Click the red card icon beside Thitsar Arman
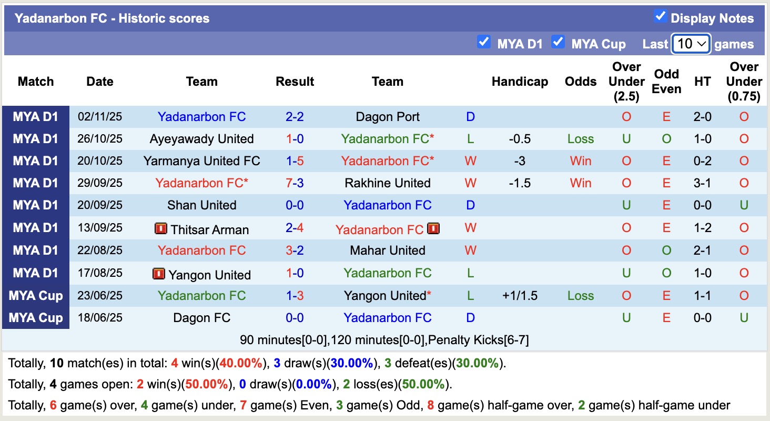The width and height of the screenshot is (770, 421). 160,229
